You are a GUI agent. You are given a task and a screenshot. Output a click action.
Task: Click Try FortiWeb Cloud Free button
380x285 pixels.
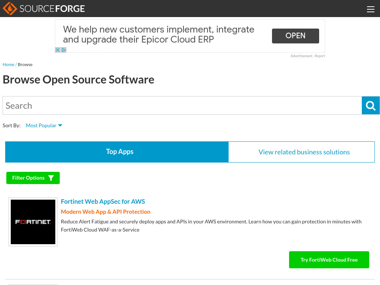[329, 260]
